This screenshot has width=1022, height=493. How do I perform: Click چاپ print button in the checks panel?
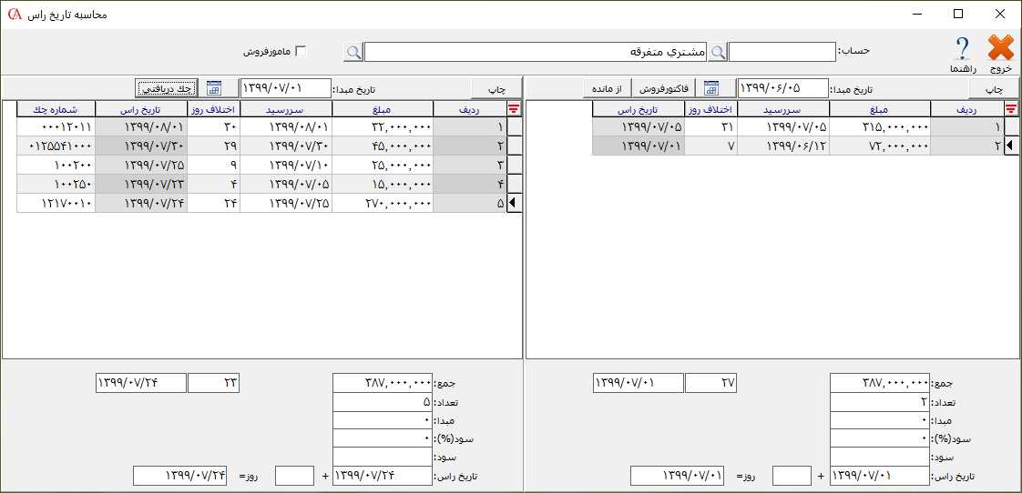click(x=496, y=88)
